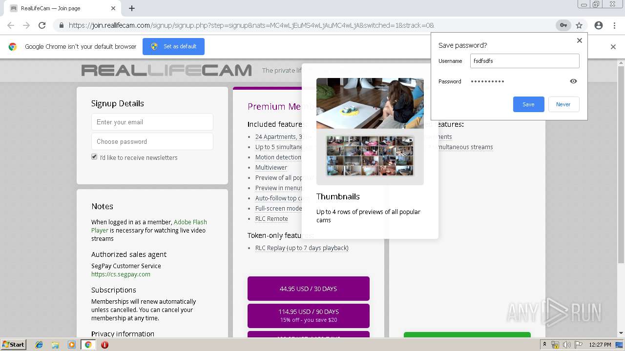Open the saved passwords key icon
Image resolution: width=625 pixels, height=351 pixels.
(563, 25)
